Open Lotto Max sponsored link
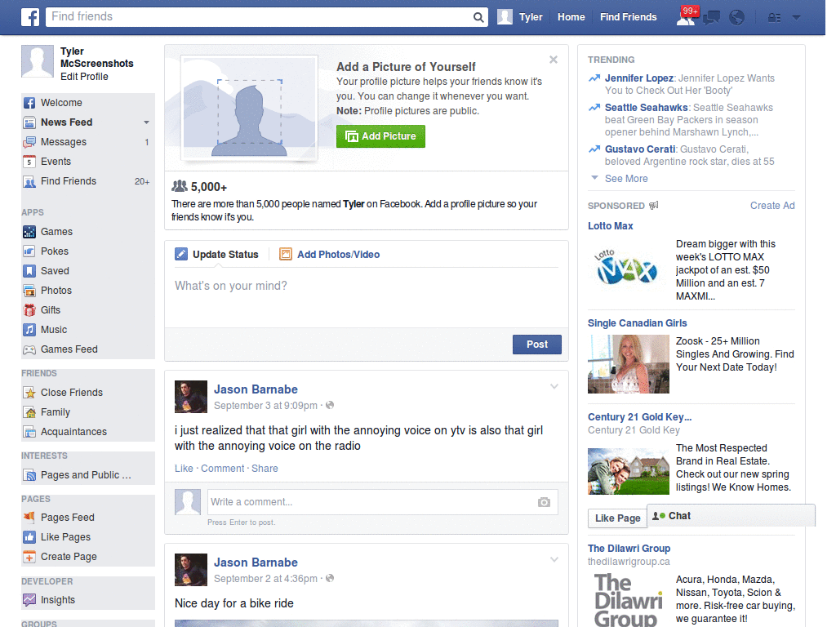 pyautogui.click(x=610, y=226)
